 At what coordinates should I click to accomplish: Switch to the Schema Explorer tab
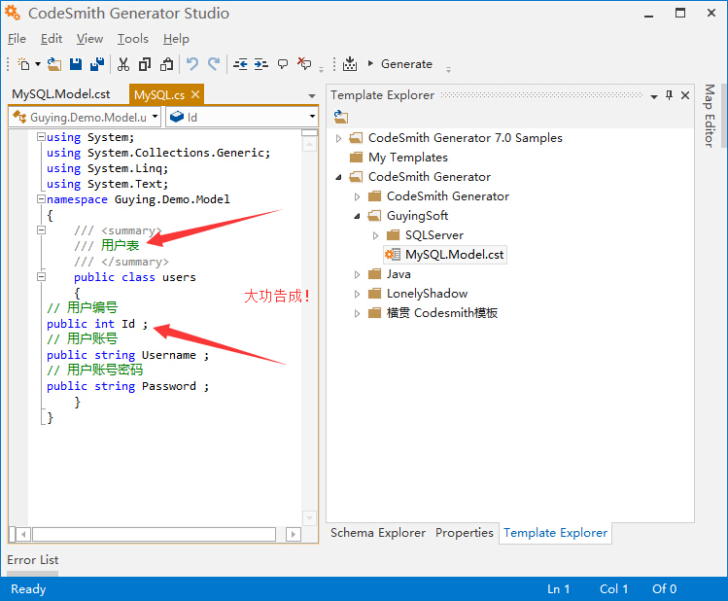(378, 533)
